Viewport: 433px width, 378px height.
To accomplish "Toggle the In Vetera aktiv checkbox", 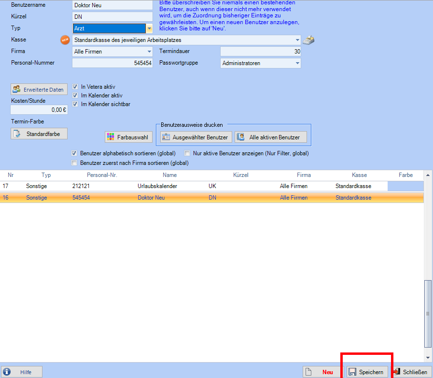I will (x=75, y=87).
